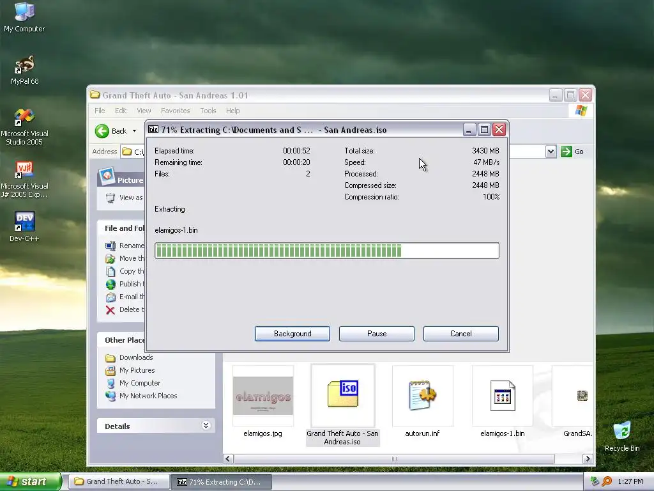Open the Tools menu
This screenshot has width=654, height=491.
(x=208, y=111)
